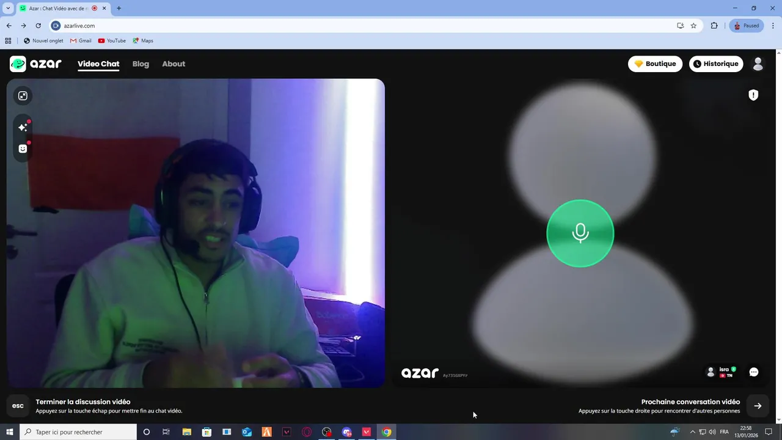This screenshot has width=782, height=440.
Task: Bookmark this page with the star
Action: pyautogui.click(x=693, y=26)
